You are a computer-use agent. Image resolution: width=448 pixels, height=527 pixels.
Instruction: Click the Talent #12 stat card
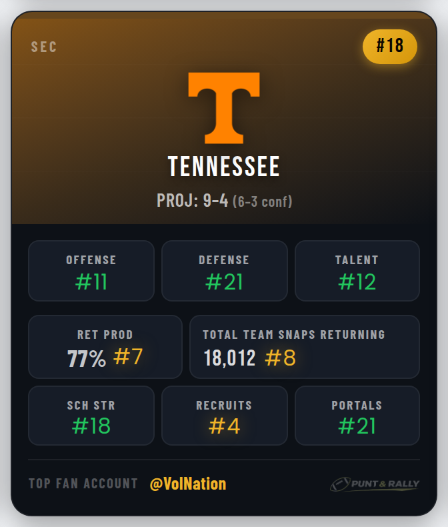point(357,271)
